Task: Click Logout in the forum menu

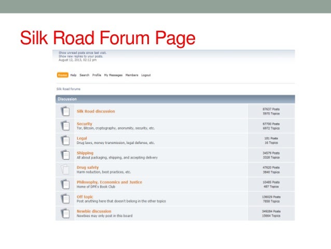Action: click(x=146, y=75)
